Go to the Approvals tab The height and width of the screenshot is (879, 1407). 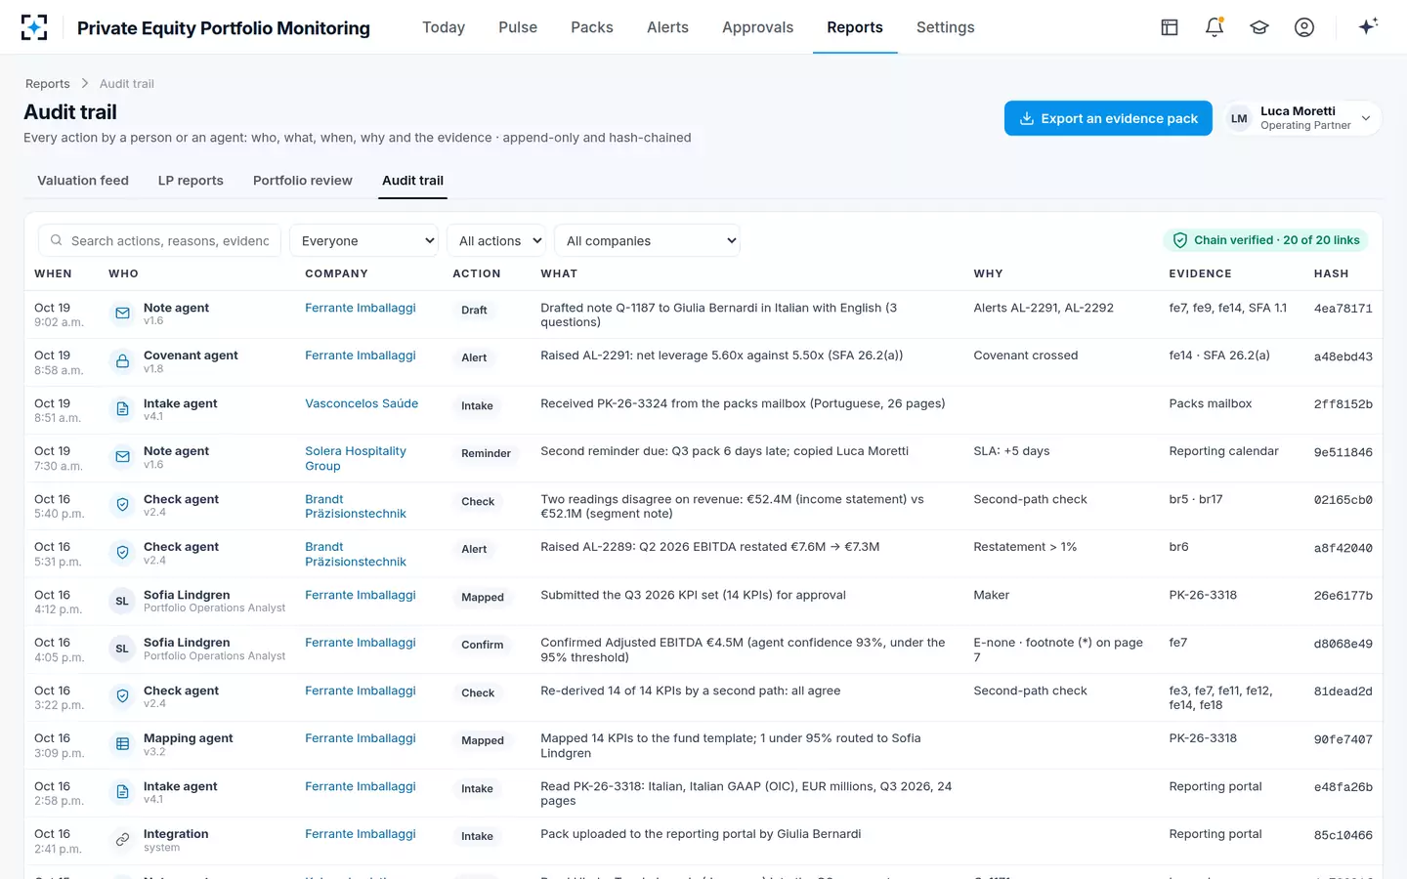[757, 27]
